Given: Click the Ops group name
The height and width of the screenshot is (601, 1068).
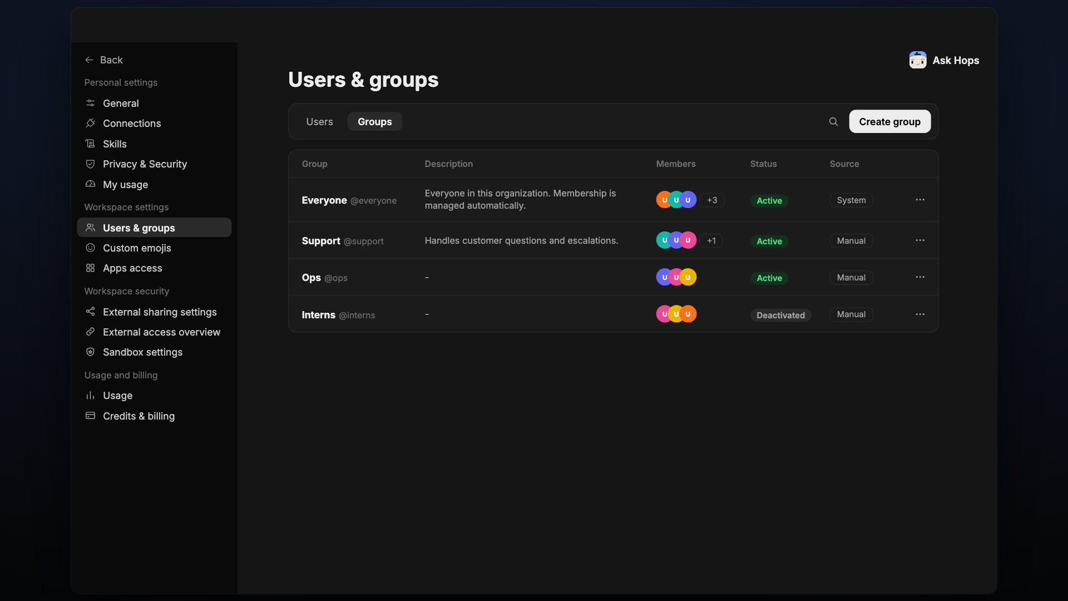Looking at the screenshot, I should (x=311, y=278).
